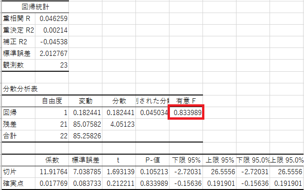Screen dimensions: 304x190
Task: Select 26.5556 under 上限 95.0%
Action: [287, 172]
